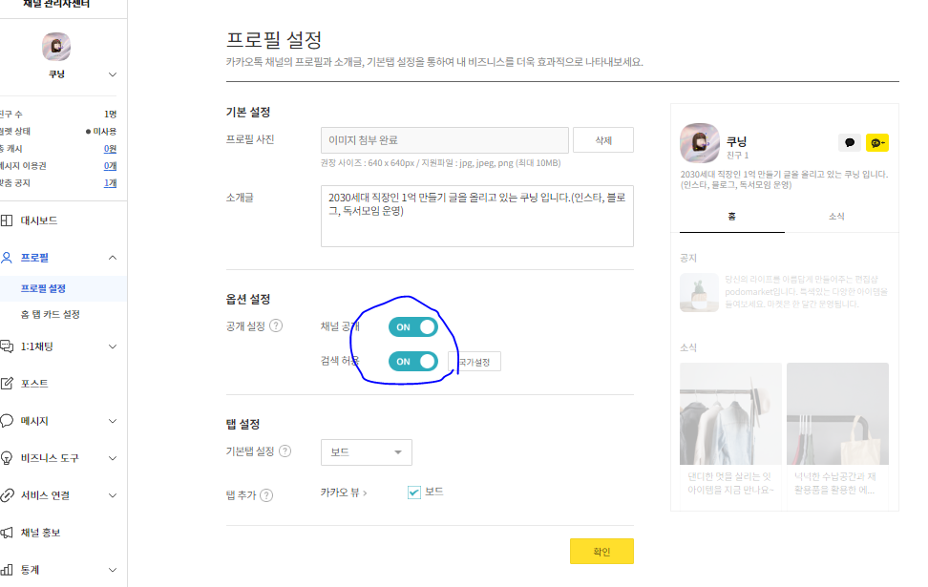Click into the 소개글 text area

pos(477,216)
